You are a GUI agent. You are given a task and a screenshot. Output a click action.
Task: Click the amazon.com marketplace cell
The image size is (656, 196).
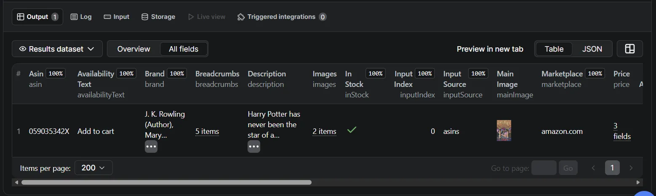tap(562, 131)
